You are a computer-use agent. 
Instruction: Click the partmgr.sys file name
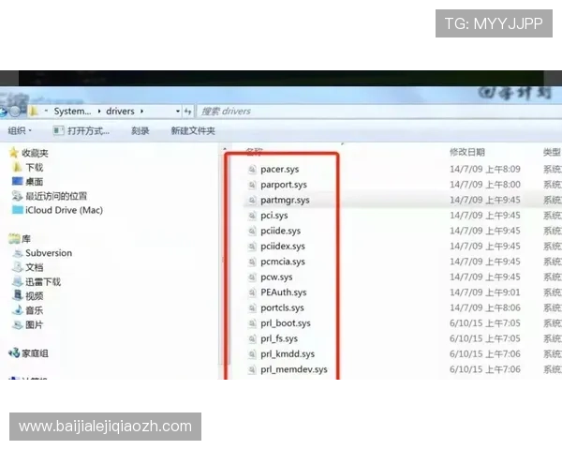click(x=285, y=201)
